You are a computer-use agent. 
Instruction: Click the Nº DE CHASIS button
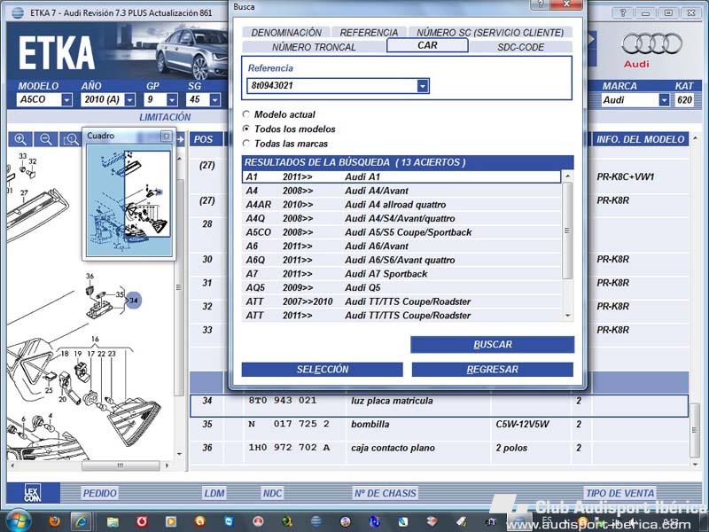tap(385, 493)
